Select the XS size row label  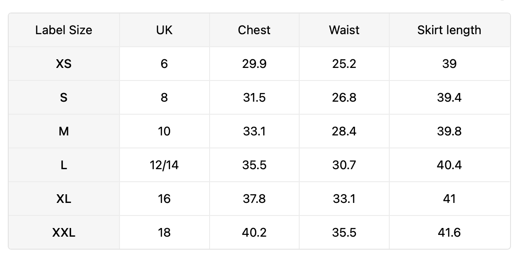pyautogui.click(x=64, y=64)
